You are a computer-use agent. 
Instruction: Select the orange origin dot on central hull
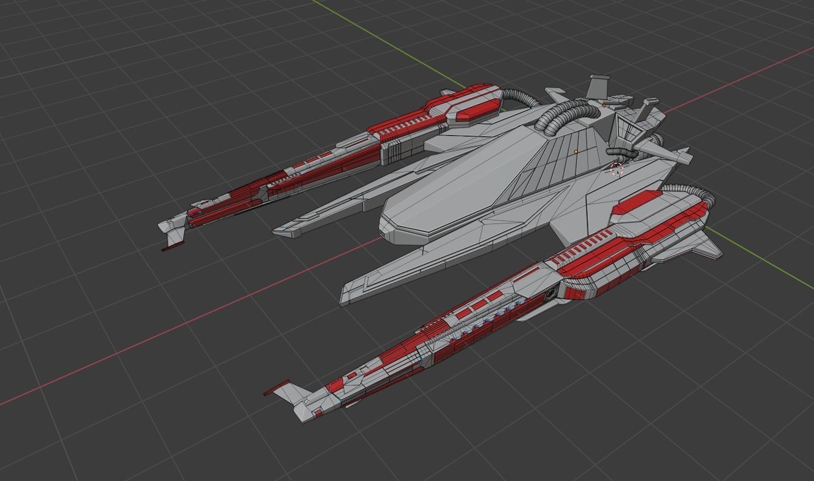[576, 152]
